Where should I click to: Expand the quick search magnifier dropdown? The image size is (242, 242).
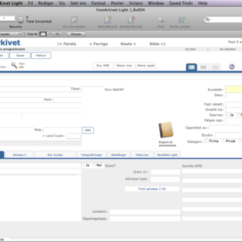pyautogui.click(x=208, y=19)
